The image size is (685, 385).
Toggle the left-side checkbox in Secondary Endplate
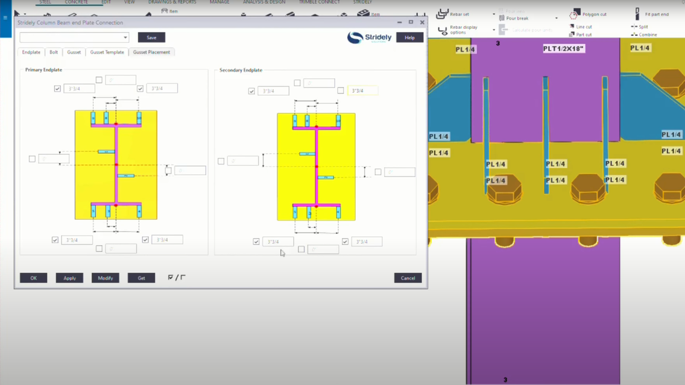[220, 160]
